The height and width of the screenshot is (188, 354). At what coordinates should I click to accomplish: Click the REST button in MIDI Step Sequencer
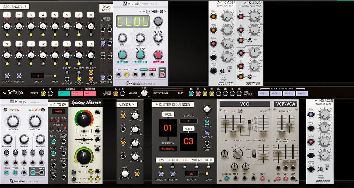point(208,167)
